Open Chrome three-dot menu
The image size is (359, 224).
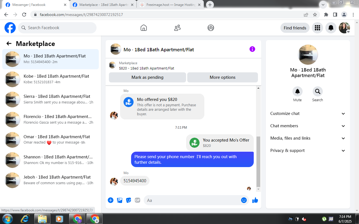353,15
